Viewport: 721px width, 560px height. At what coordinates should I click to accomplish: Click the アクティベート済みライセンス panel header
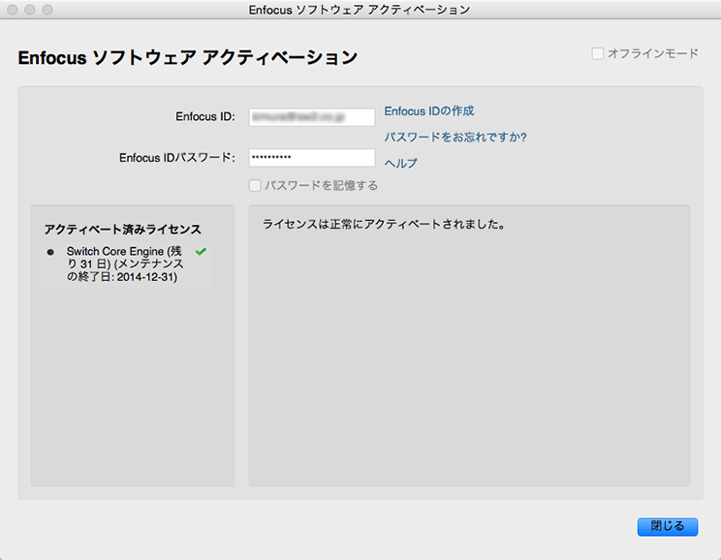122,230
